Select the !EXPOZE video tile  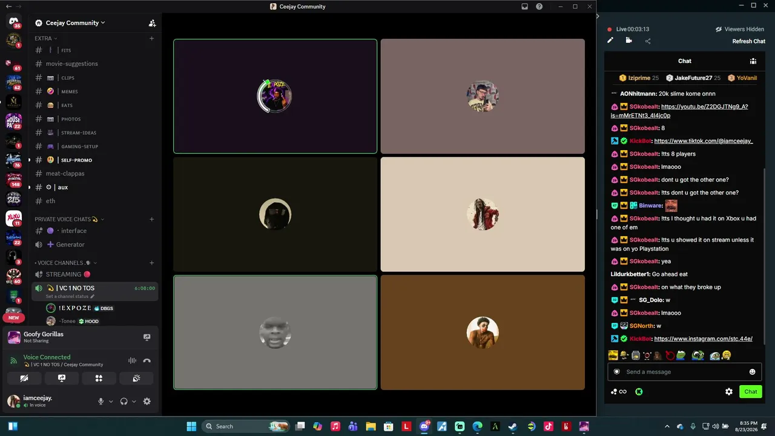[x=275, y=96]
